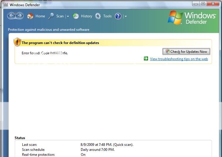Click the Windows Defender flag logo
222x157 pixels.
(x=175, y=18)
